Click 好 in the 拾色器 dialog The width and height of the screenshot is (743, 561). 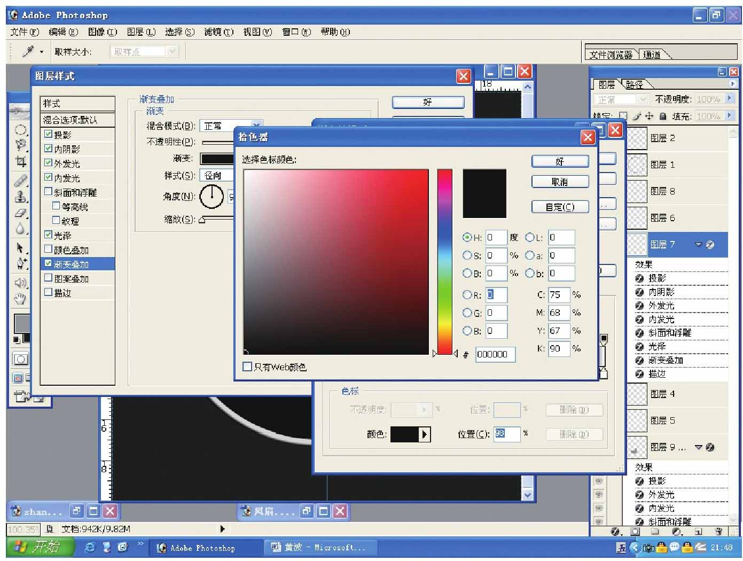[x=560, y=161]
